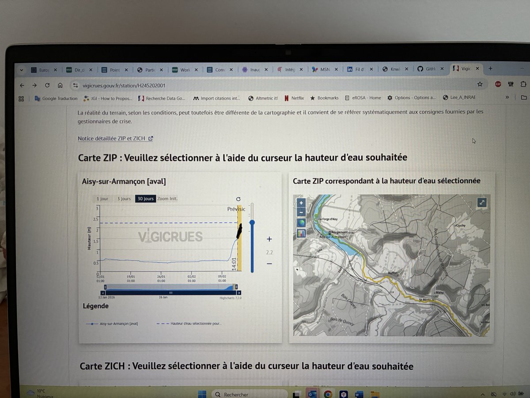
Task: Click the chart navigator scrollbar thumb
Action: click(171, 293)
